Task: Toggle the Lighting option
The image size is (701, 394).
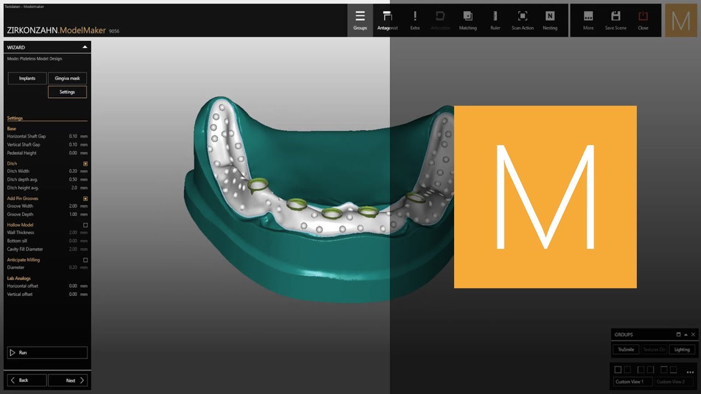Action: pos(682,349)
